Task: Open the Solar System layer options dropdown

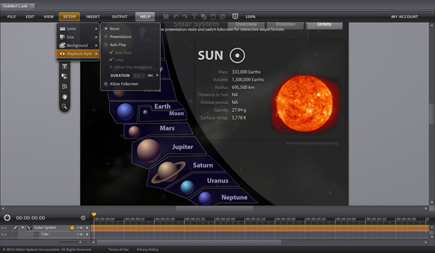Action: coord(80,227)
